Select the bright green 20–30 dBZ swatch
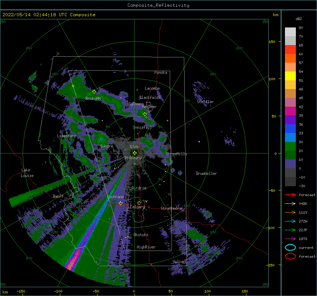This screenshot has height=296, width=317. point(290,146)
